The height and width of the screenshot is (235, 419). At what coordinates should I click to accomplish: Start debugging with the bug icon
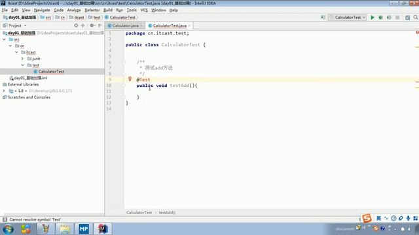click(x=380, y=18)
